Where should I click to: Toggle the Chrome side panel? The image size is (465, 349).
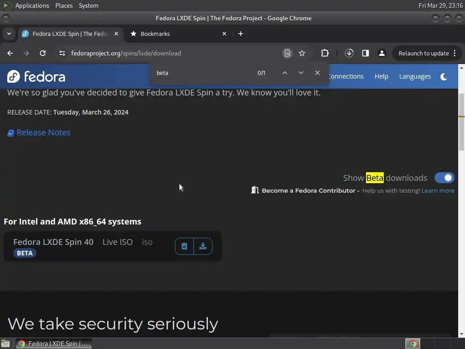pyautogui.click(x=366, y=53)
